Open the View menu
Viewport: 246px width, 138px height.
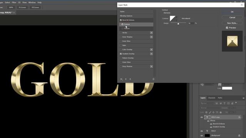25,3
